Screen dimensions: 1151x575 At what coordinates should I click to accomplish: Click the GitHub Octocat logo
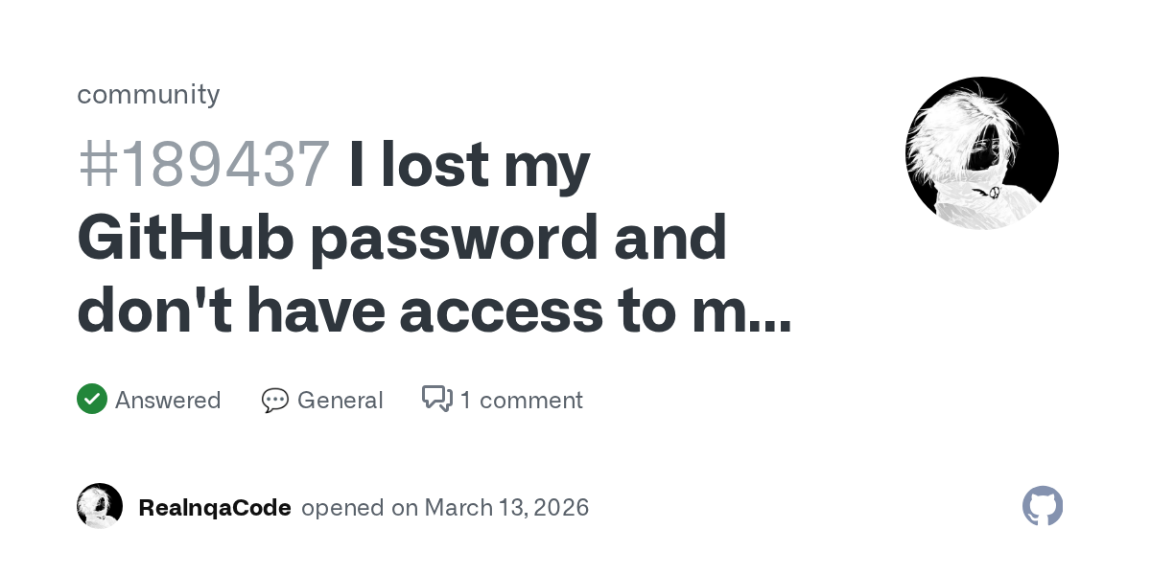click(x=1043, y=506)
